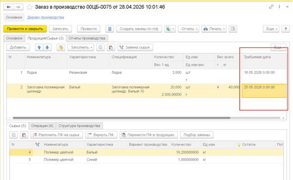Open the green create-based-on dropdown icon
The width and height of the screenshot is (293, 180).
[170, 29]
